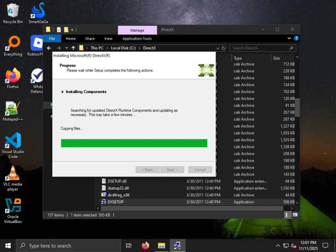Cancel the DirectX installation

pos(200,170)
